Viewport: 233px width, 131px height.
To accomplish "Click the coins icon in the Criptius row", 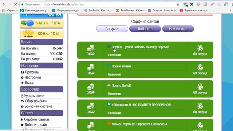I will tap(91, 48).
